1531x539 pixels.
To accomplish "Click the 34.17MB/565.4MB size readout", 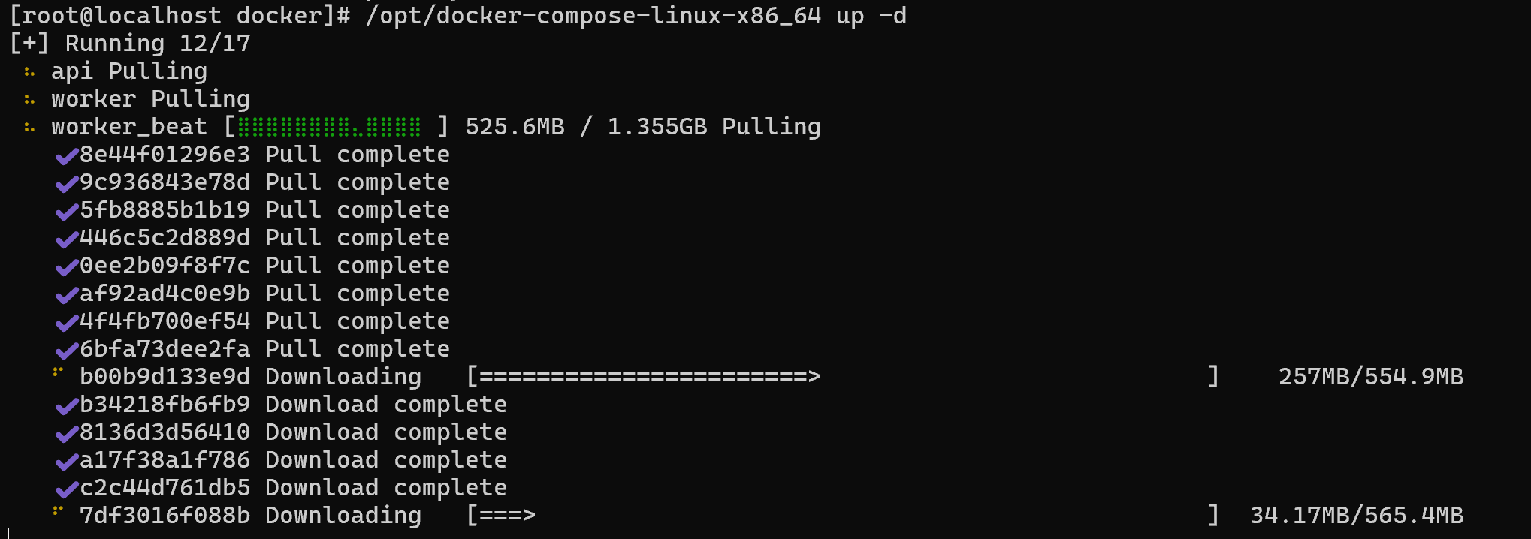I will (x=1356, y=516).
